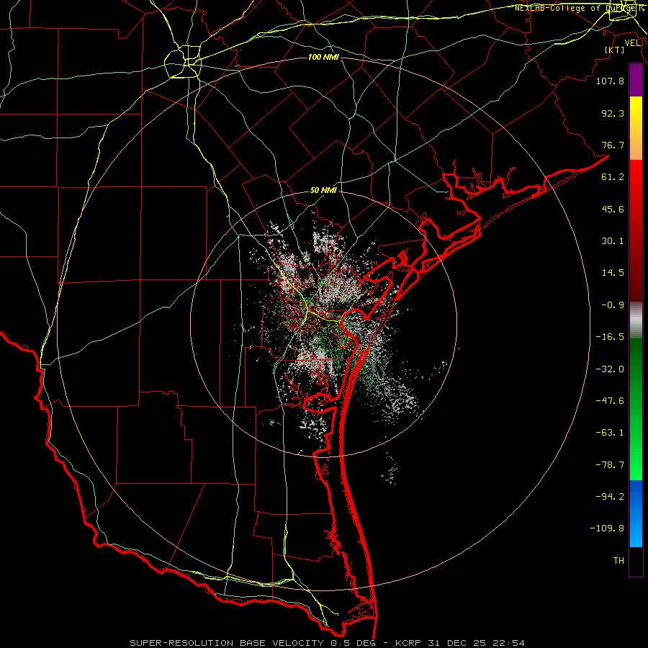Pick the purple segment of the velocity color bar

tap(636, 80)
